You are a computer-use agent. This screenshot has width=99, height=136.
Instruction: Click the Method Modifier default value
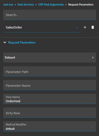point(10,129)
